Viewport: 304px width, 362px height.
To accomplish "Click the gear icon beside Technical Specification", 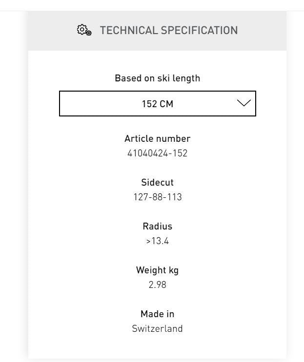I will [x=82, y=29].
